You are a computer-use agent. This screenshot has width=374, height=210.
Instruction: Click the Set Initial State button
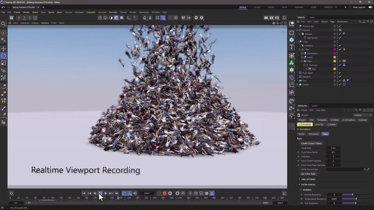[308, 174]
